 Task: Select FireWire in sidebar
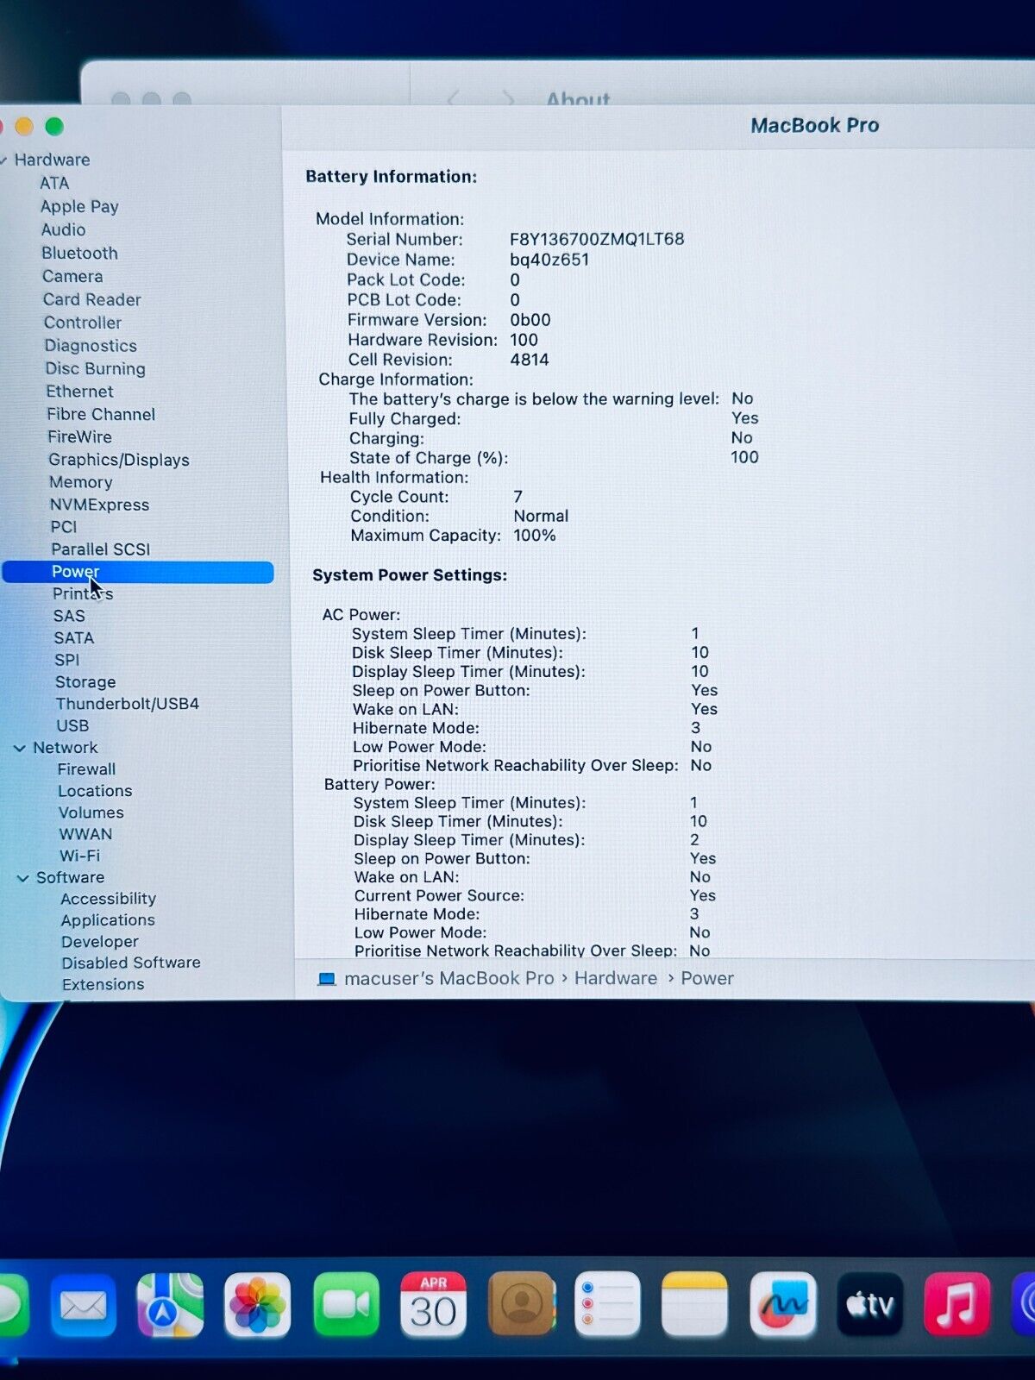(x=79, y=437)
